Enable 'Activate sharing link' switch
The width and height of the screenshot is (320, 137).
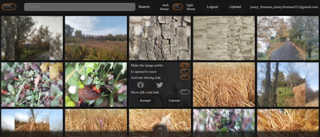pos(185,77)
